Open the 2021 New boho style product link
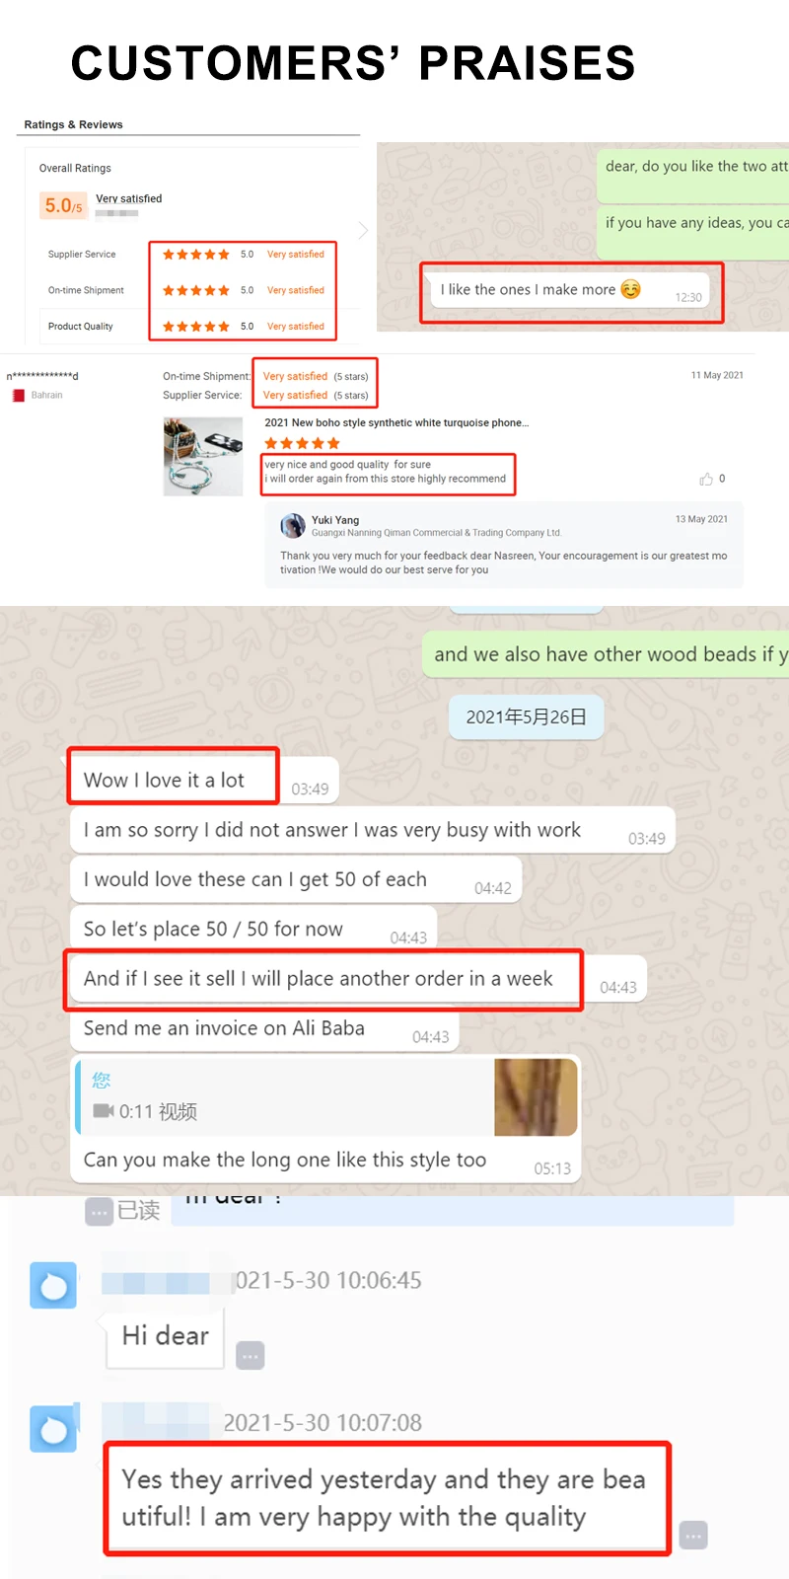789x1579 pixels. [x=396, y=422]
